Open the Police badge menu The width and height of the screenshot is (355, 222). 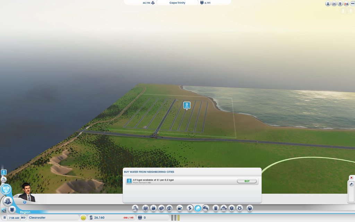[239, 208]
